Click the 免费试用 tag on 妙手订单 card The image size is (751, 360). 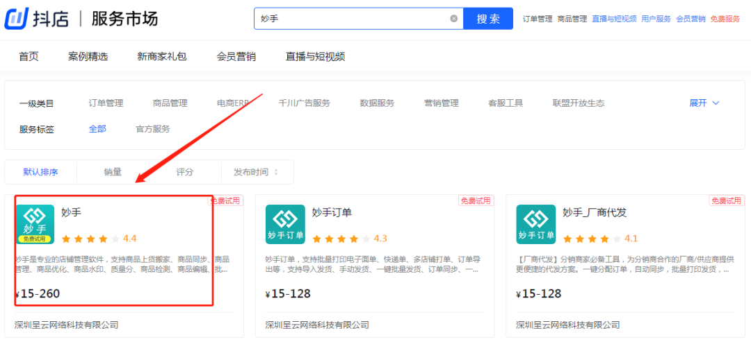coord(476,200)
